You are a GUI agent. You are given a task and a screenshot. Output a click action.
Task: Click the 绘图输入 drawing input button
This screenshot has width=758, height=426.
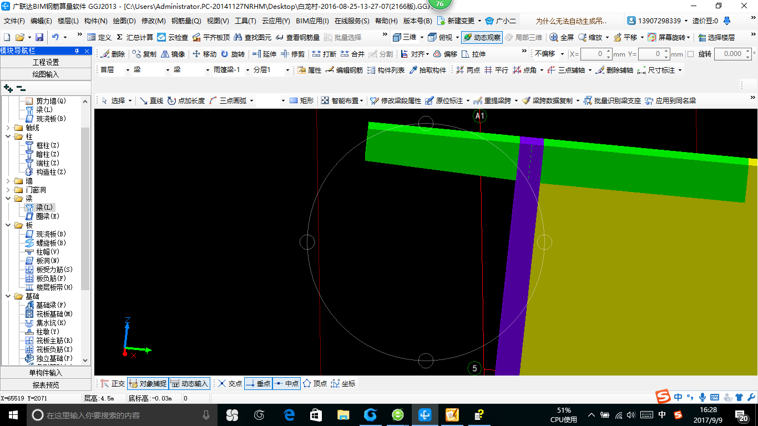(46, 74)
